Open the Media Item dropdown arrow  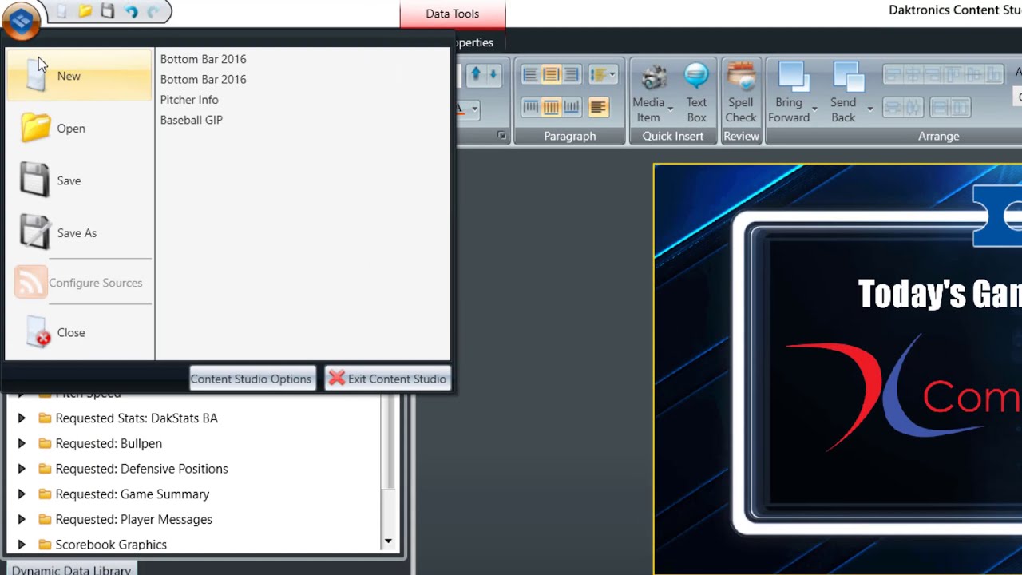click(670, 109)
